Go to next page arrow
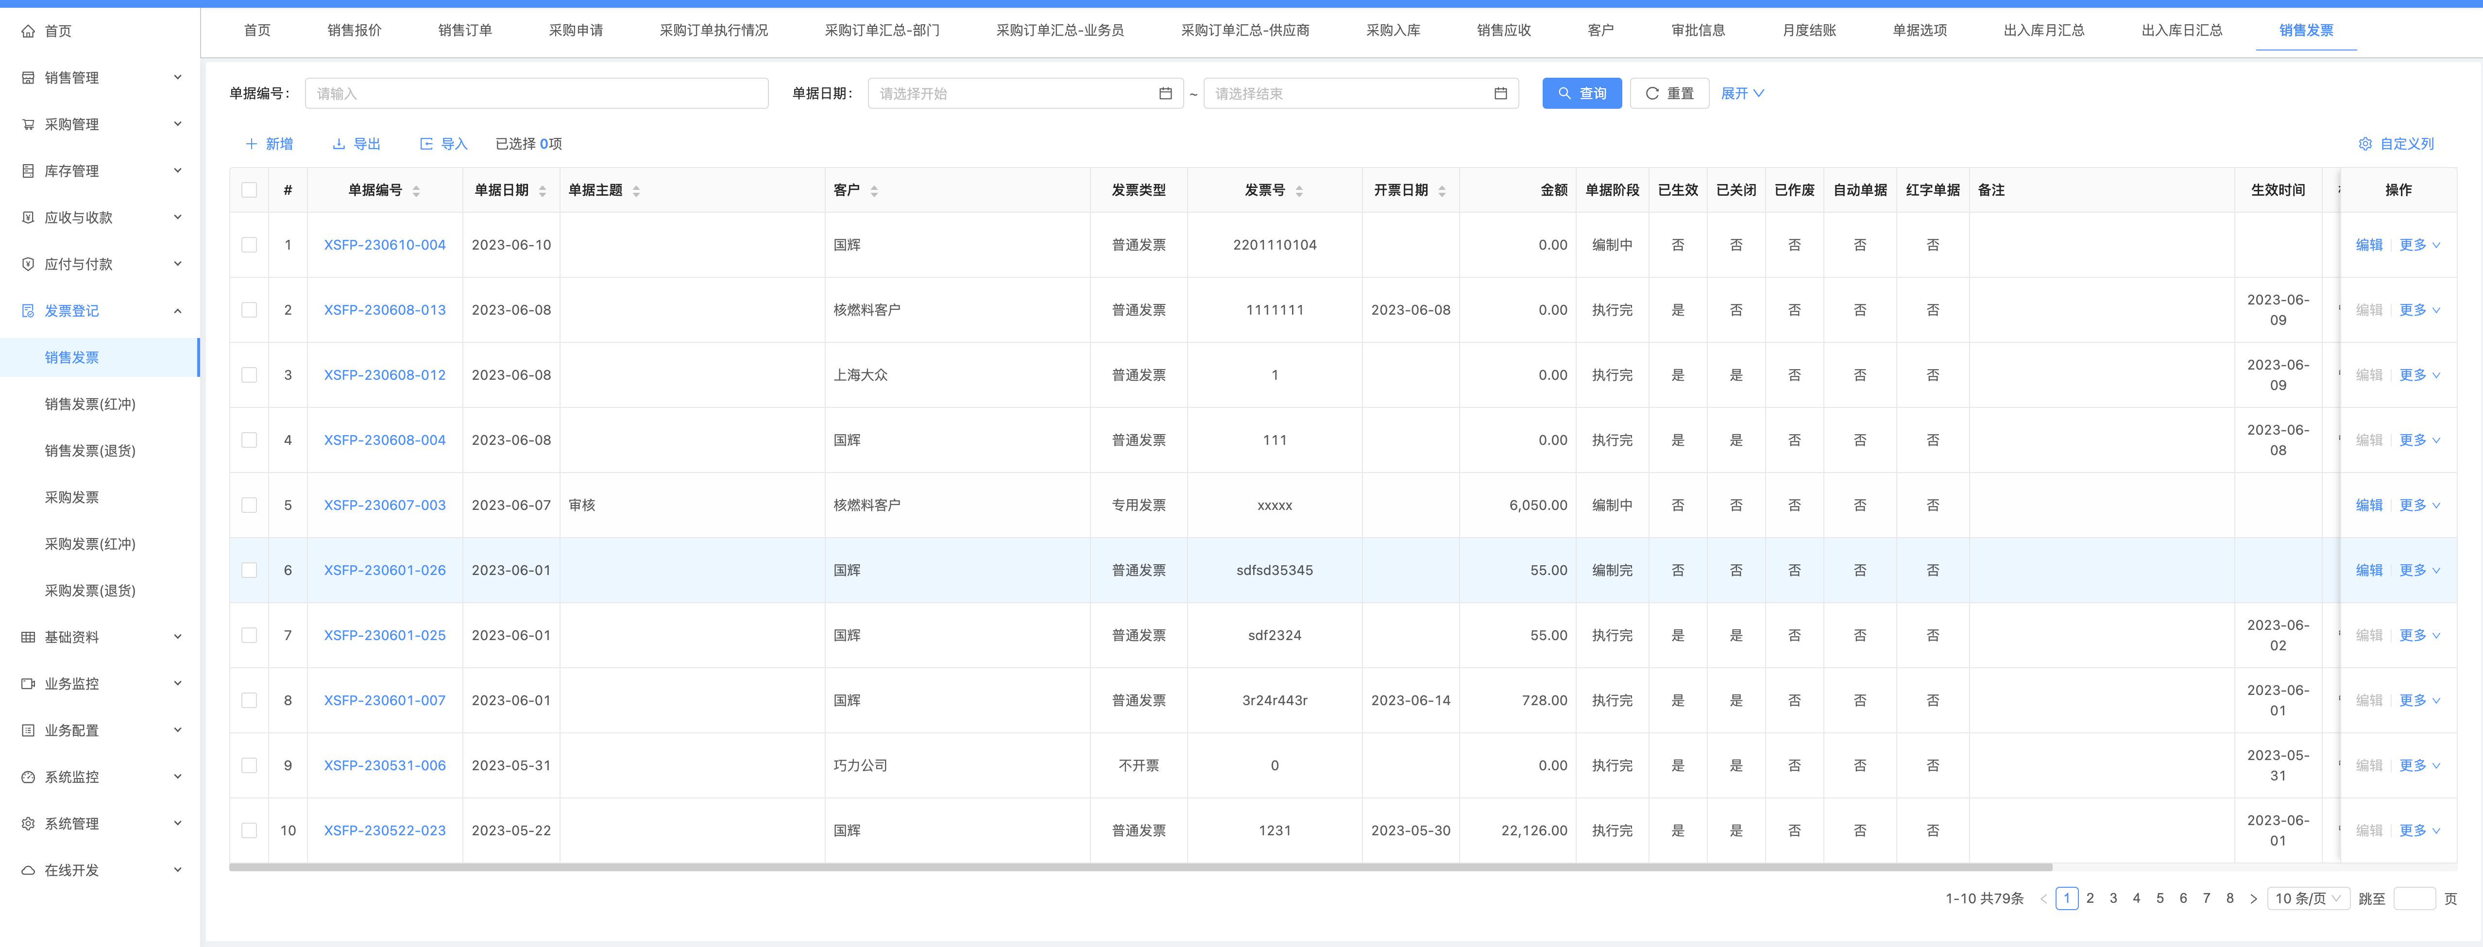Screen dimensions: 2483x947 (x=2254, y=899)
